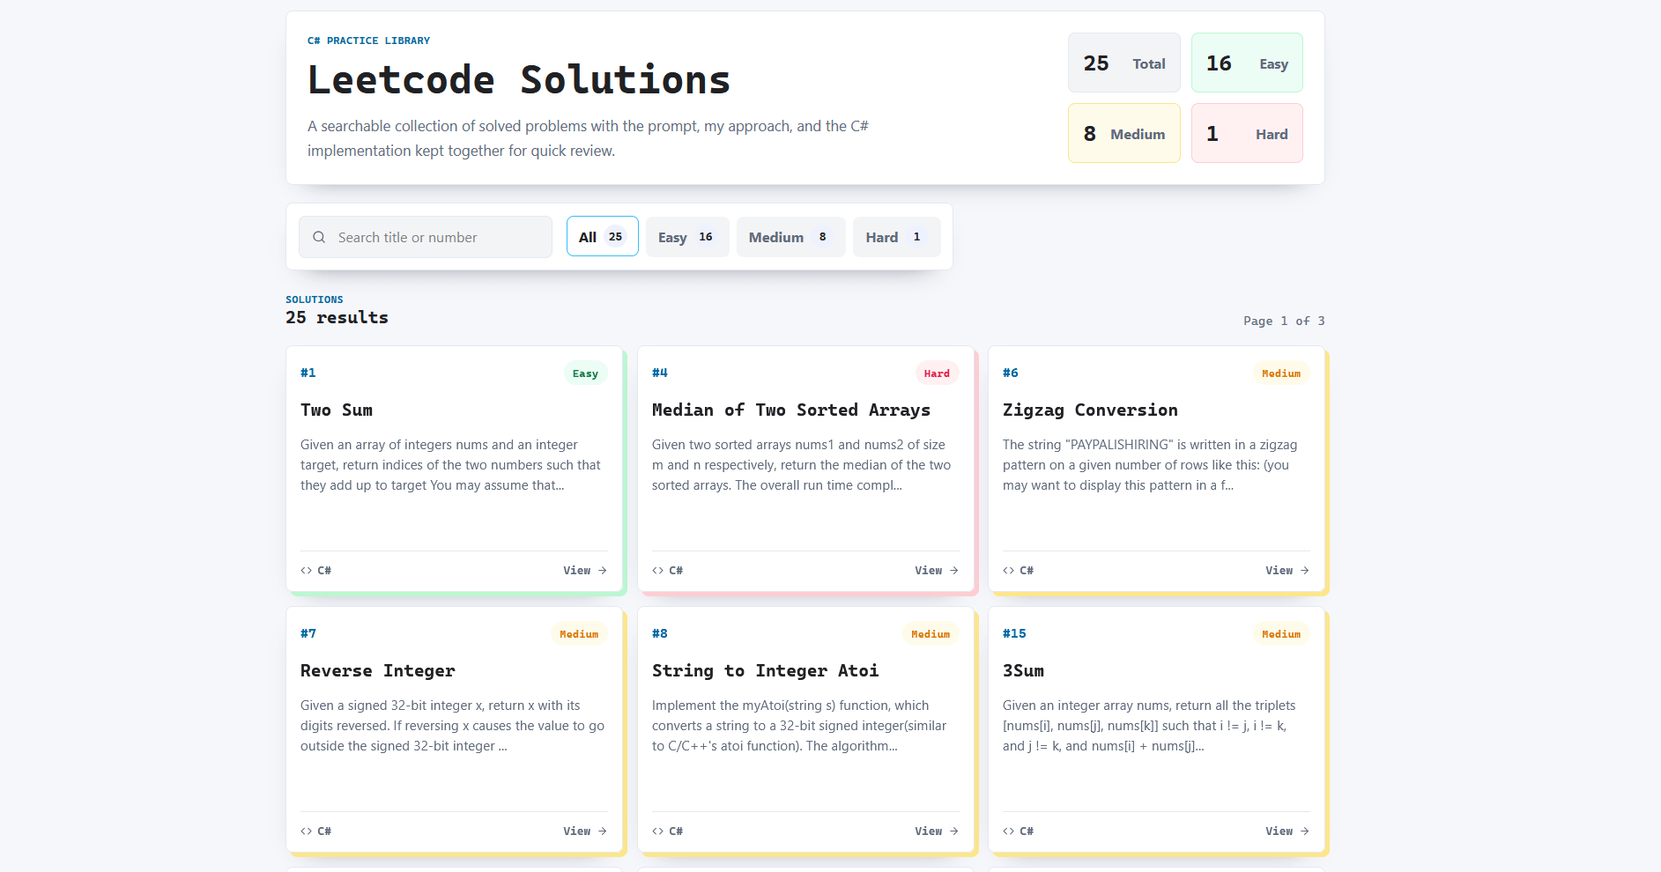The width and height of the screenshot is (1661, 872).
Task: Filter solutions by Easy difficulty tab
Action: [x=687, y=237]
